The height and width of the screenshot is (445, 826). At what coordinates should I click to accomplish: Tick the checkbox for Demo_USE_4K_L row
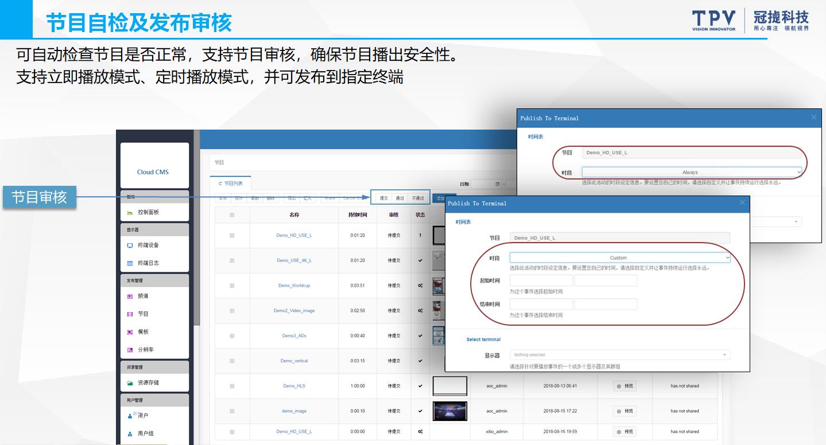[232, 260]
